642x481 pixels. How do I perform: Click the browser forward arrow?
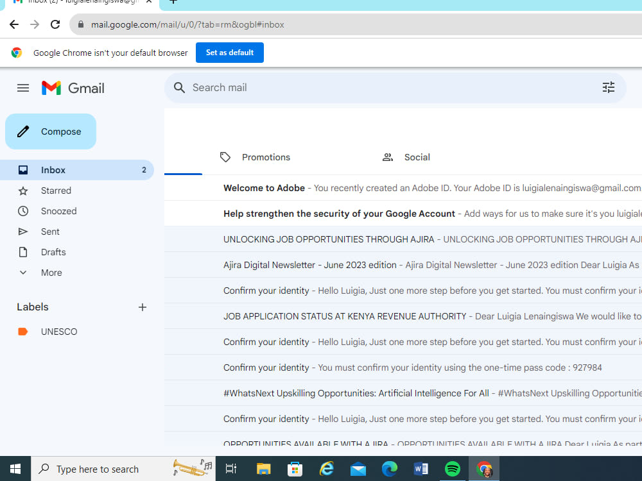[35, 24]
